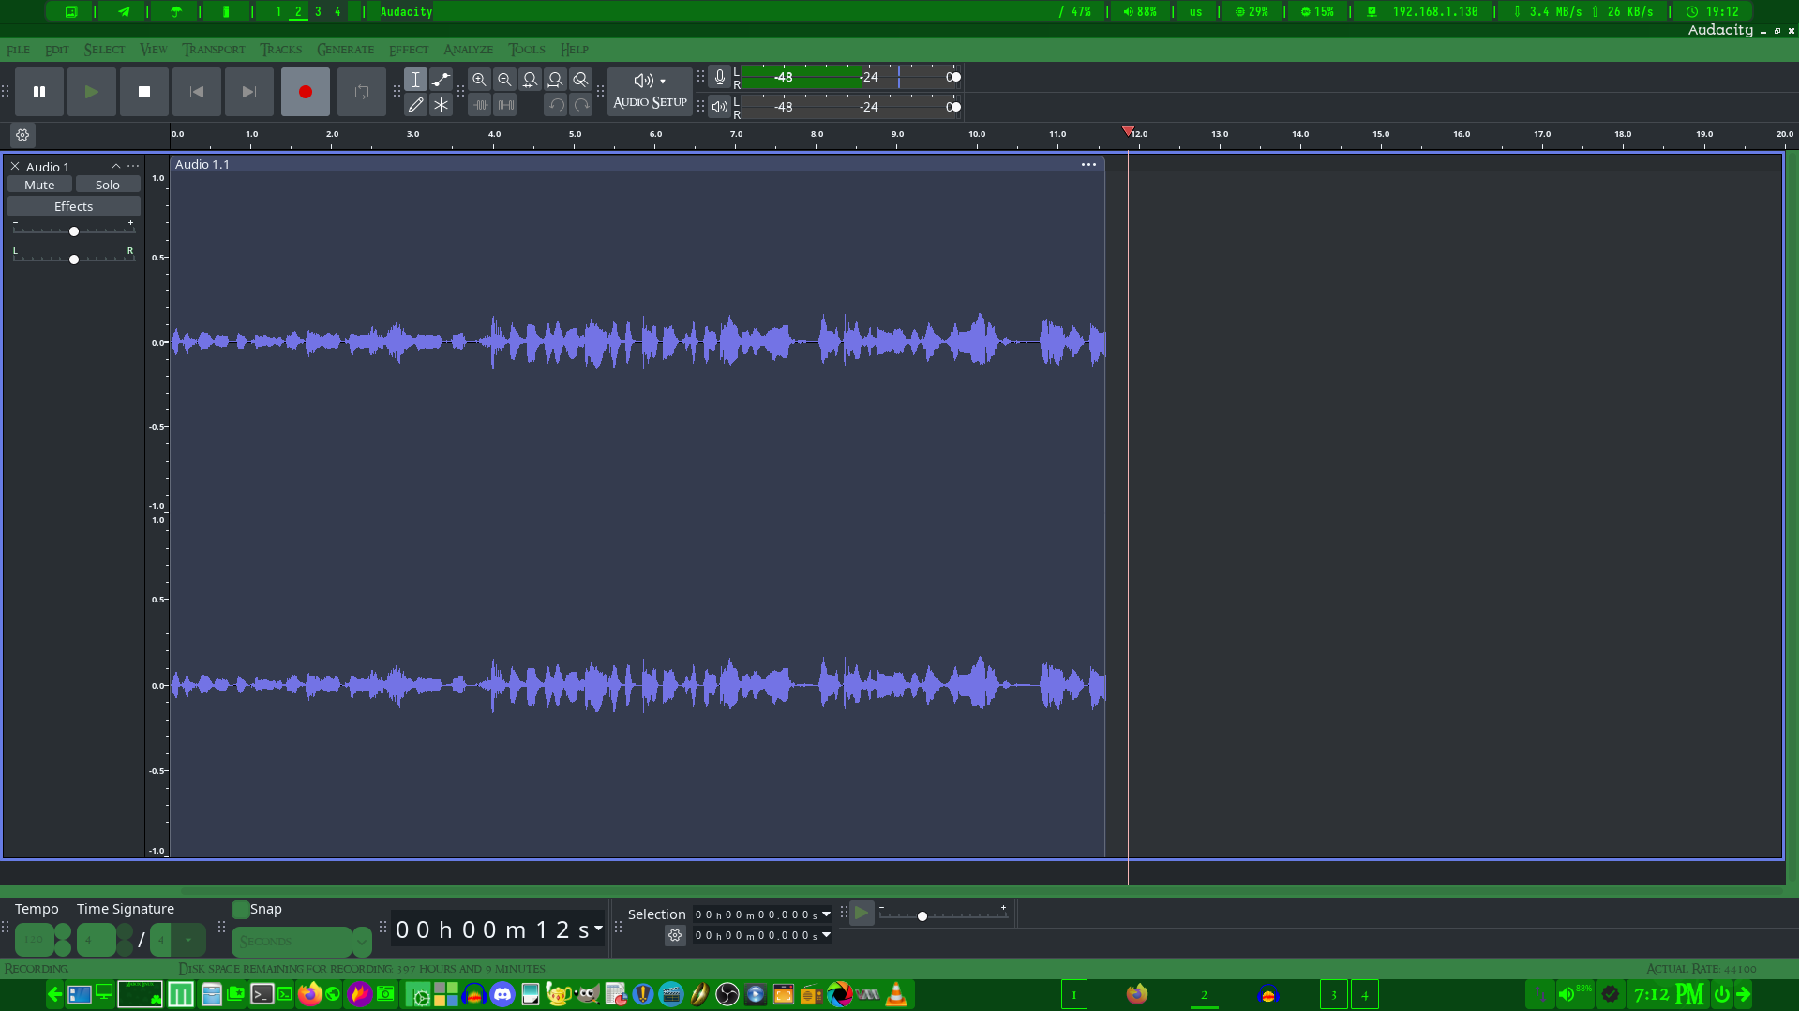Pause the recording

[x=39, y=92]
